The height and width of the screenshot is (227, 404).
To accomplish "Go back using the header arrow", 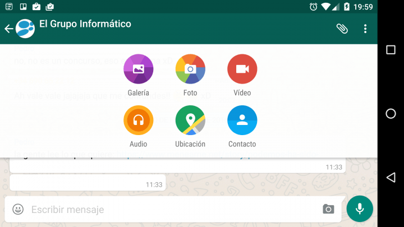I will (9, 29).
